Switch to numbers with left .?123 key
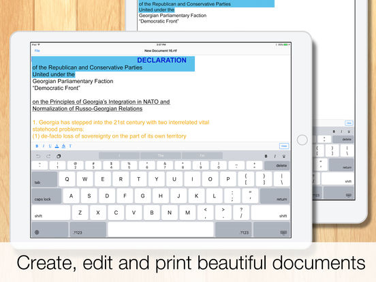Viewport: 376px width, 282px height. [88, 230]
